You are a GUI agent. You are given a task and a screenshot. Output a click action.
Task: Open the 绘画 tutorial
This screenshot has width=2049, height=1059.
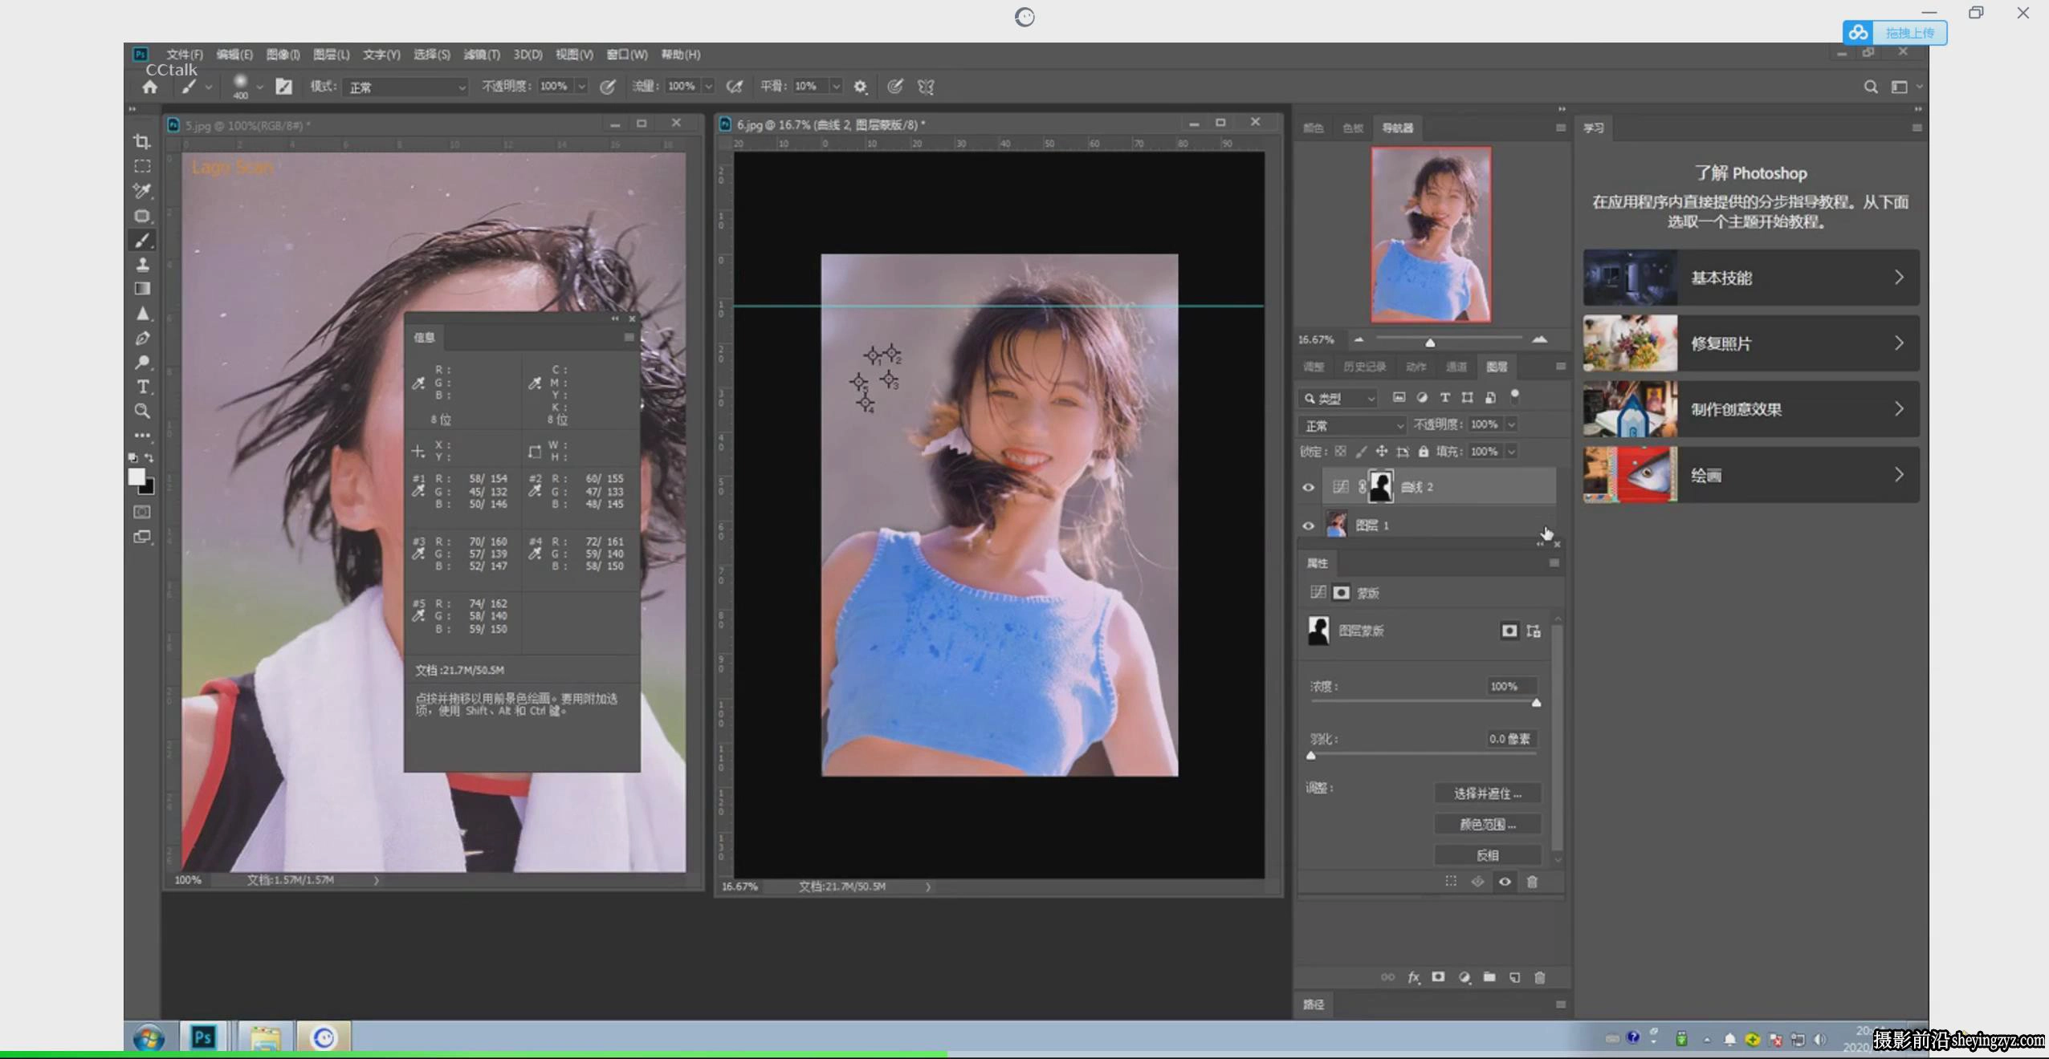[1751, 476]
